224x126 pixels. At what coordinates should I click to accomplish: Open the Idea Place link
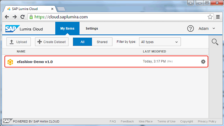click(145, 122)
